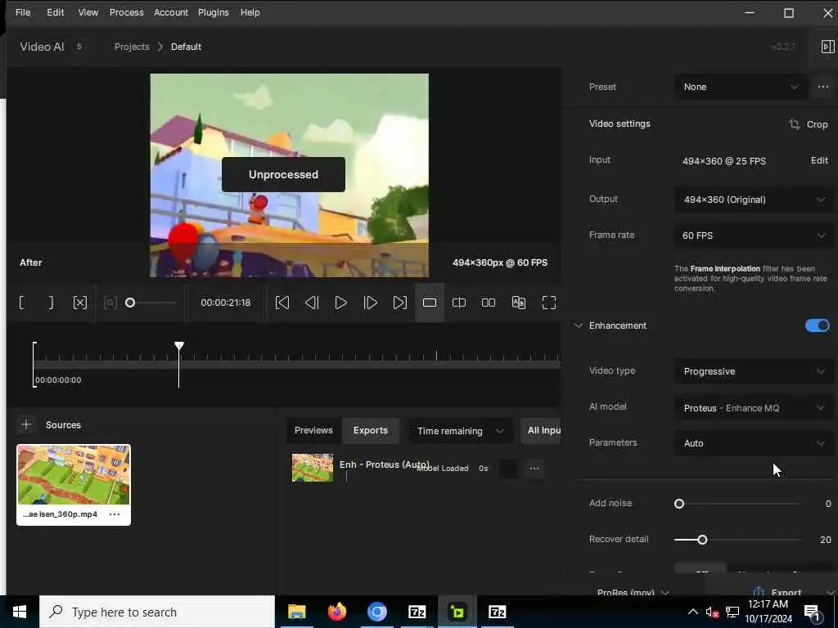The width and height of the screenshot is (838, 628).
Task: Click the Video AI taskbar icon
Action: coord(457,612)
